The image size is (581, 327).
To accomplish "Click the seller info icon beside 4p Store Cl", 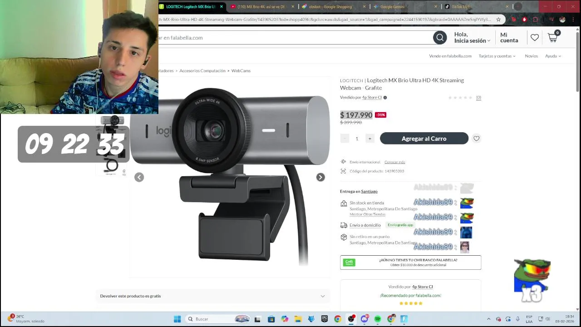I will [x=385, y=97].
